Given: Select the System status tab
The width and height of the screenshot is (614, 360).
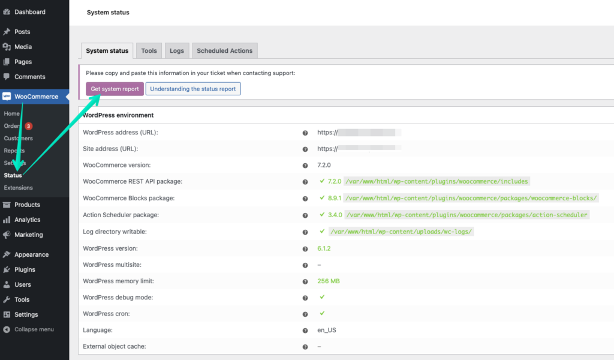Looking at the screenshot, I should click(x=107, y=50).
